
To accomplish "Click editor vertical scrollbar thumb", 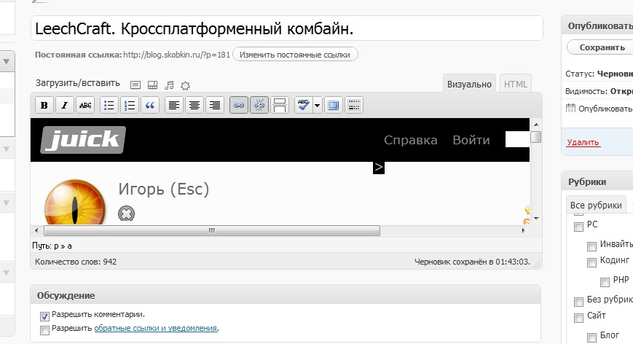I will click(535, 137).
